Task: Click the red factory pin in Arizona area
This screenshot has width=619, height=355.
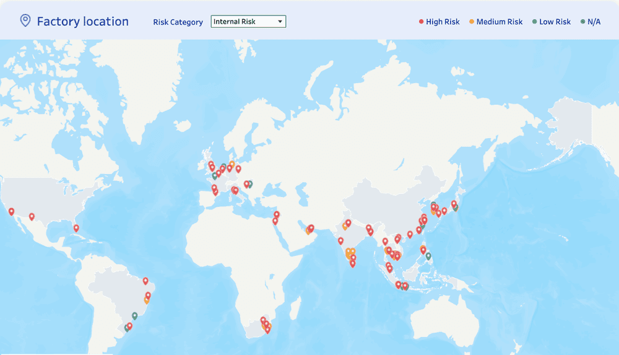Action: pyautogui.click(x=32, y=217)
